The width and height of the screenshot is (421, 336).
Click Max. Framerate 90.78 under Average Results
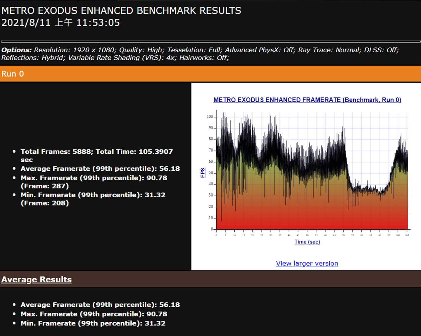(x=94, y=314)
